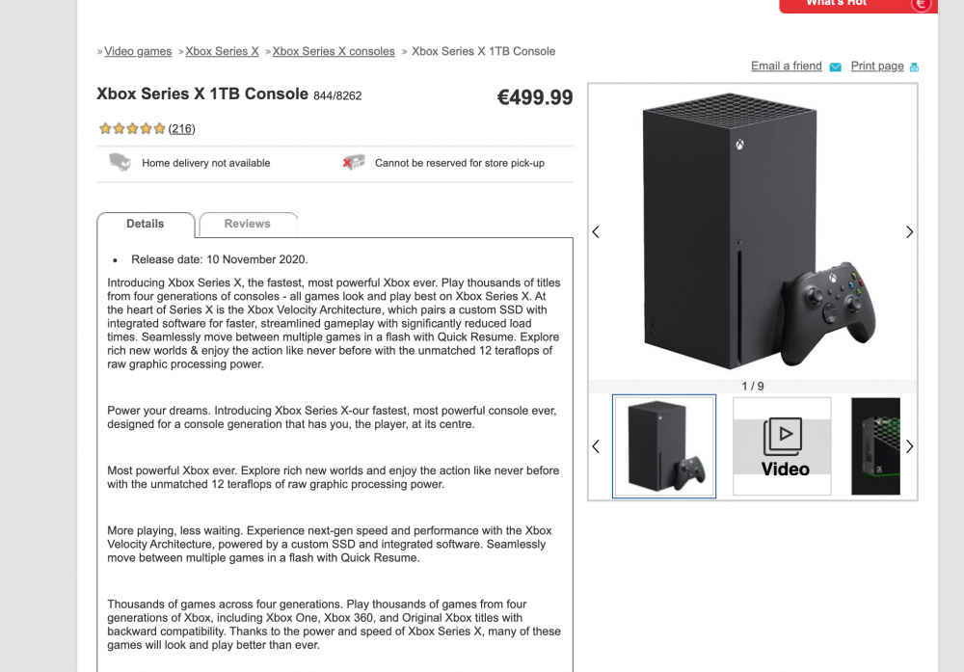This screenshot has height=672, width=964.
Task: Select the first Xbox console thumbnail
Action: point(664,446)
